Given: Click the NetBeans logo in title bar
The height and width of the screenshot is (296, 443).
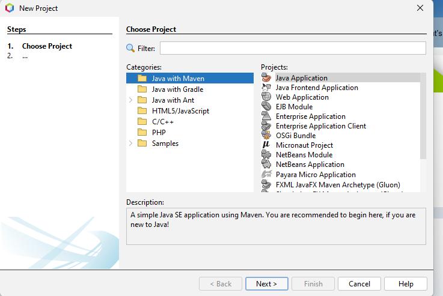Looking at the screenshot, I should [x=10, y=8].
